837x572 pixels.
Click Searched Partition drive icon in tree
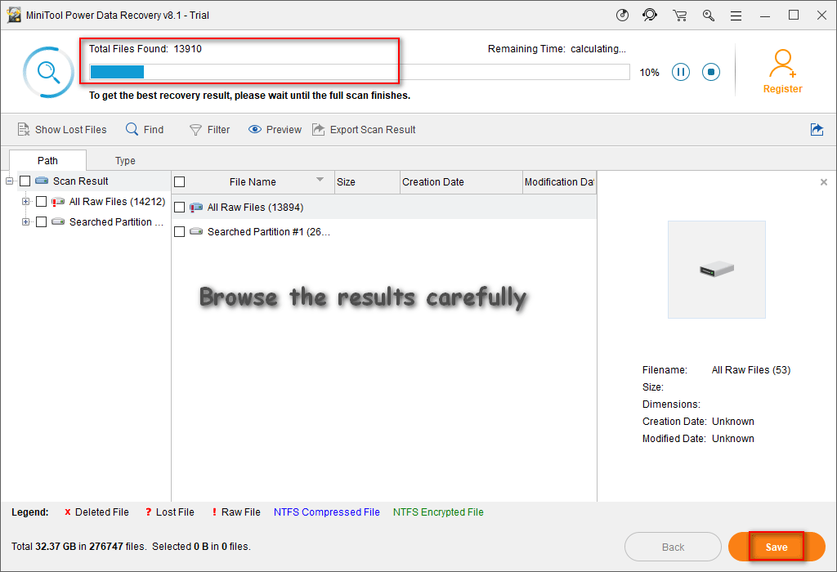click(58, 221)
